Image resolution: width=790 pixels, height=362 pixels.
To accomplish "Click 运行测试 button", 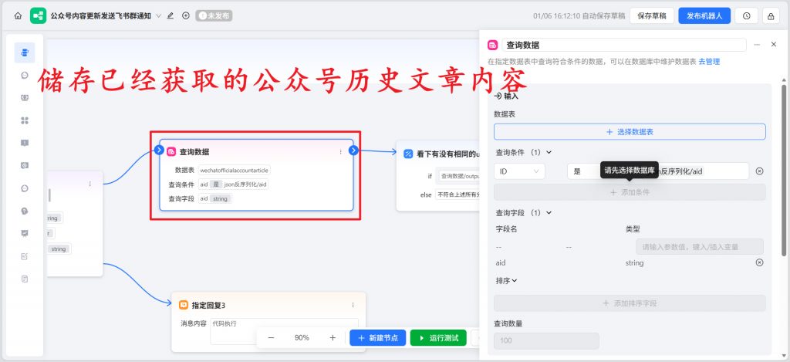I will (x=438, y=338).
